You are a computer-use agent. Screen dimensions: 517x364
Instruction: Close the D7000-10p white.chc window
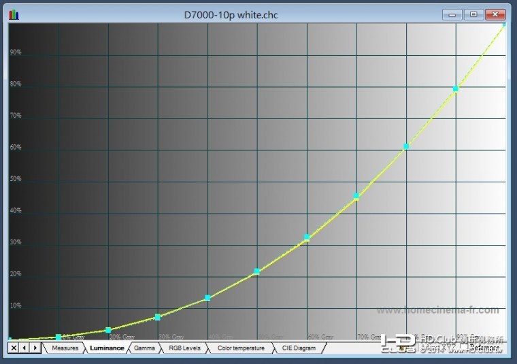click(496, 14)
